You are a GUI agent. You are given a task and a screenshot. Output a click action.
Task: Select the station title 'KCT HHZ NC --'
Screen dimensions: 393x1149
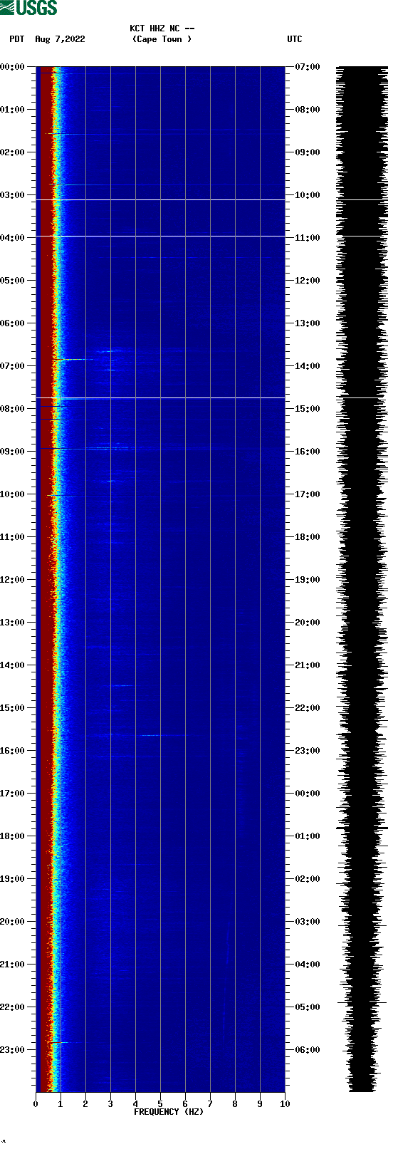[162, 28]
